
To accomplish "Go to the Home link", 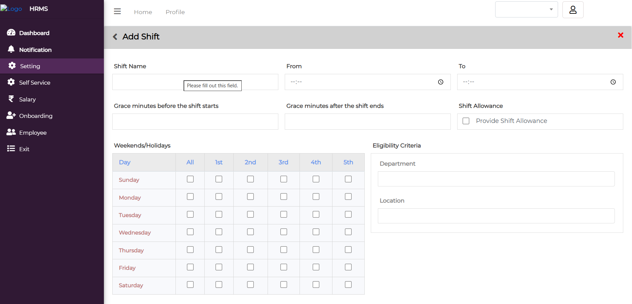I will [x=143, y=12].
